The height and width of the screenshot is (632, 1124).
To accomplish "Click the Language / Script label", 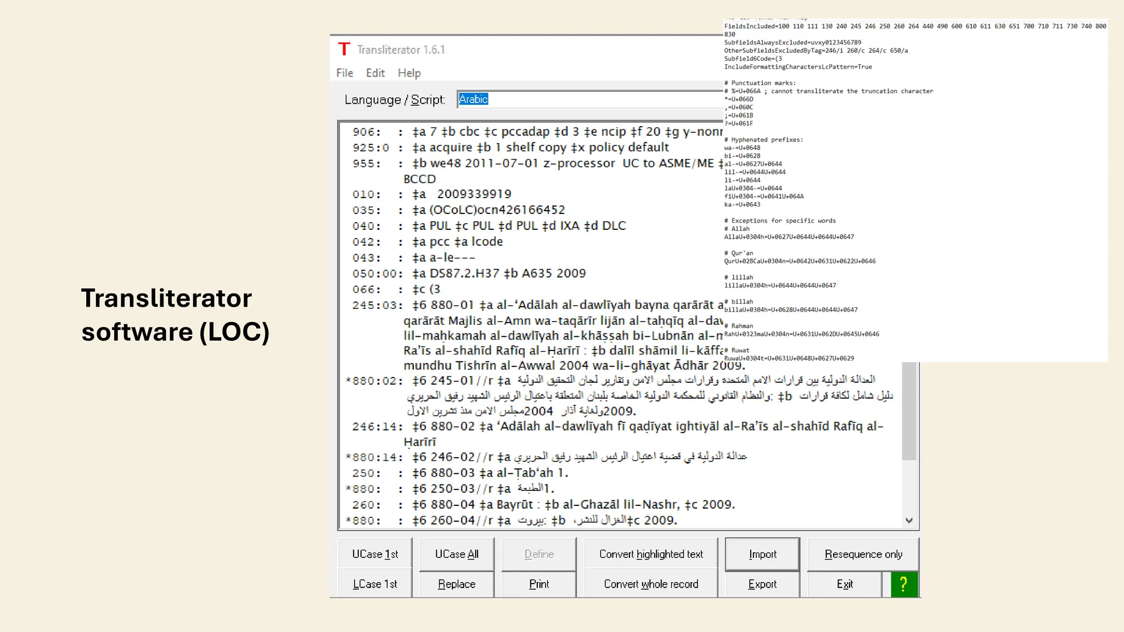I will 395,100.
